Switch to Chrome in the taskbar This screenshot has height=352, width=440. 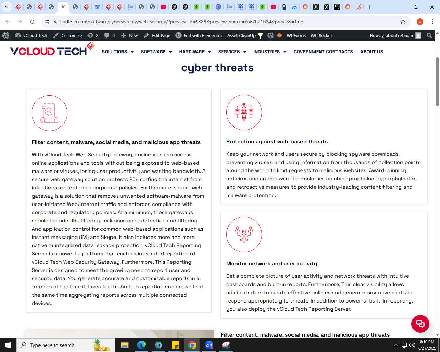point(192,345)
